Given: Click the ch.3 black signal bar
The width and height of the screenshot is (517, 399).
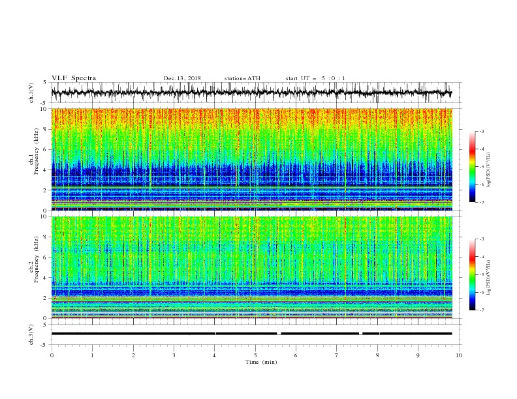Looking at the screenshot, I should click(x=251, y=334).
